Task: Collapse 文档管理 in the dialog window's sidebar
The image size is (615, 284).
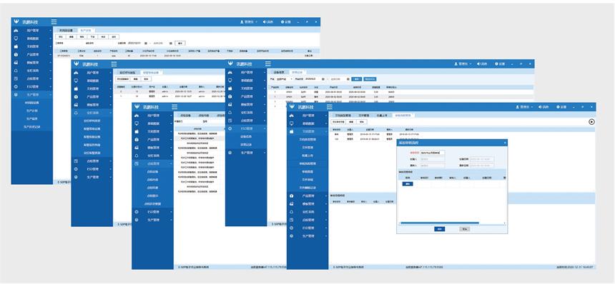Action: (326, 131)
